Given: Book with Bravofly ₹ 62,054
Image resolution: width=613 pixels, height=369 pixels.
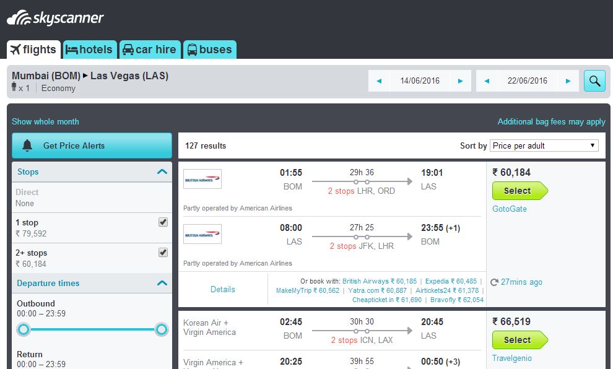Looking at the screenshot, I should click(457, 300).
